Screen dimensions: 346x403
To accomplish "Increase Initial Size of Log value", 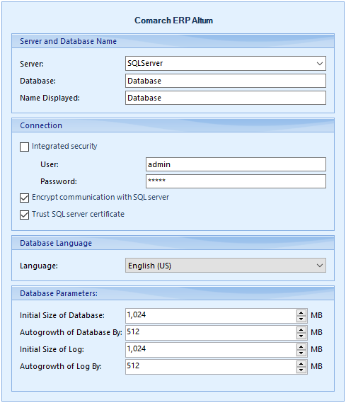I will 301,347.
